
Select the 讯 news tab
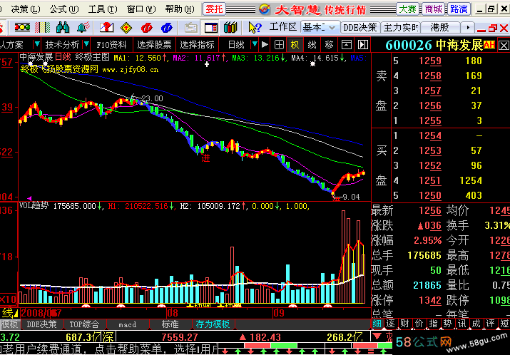pyautogui.click(x=462, y=324)
